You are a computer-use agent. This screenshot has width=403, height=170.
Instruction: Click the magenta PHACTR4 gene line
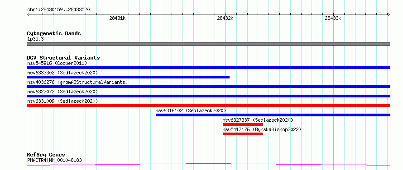tap(208, 164)
